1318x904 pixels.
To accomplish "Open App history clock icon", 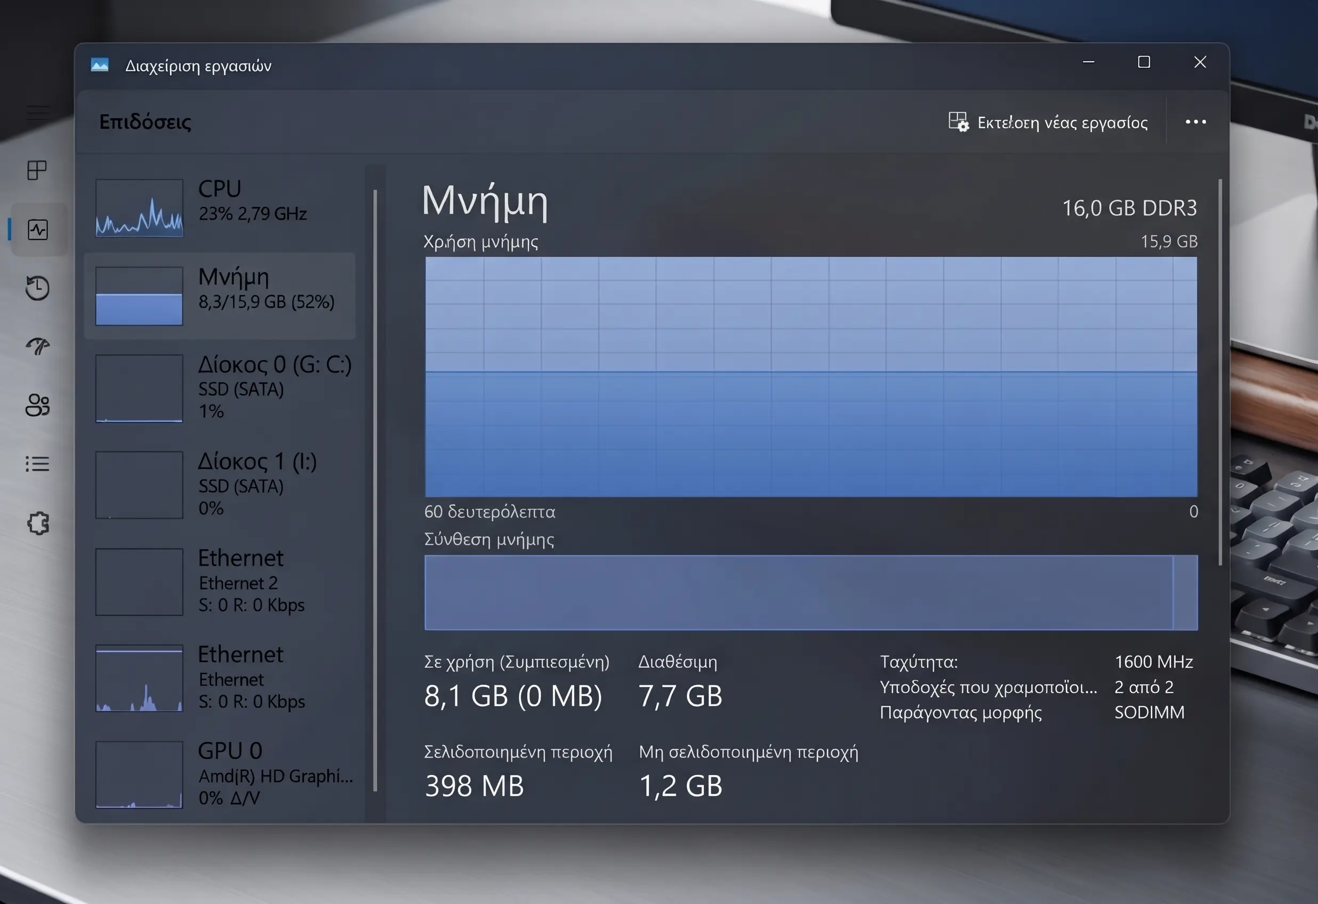I will (37, 288).
